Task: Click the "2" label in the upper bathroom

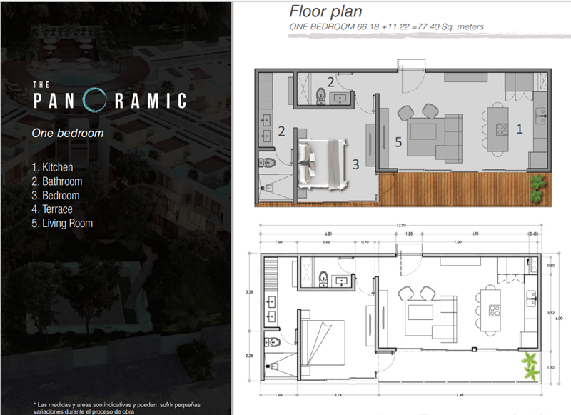Action: click(330, 82)
